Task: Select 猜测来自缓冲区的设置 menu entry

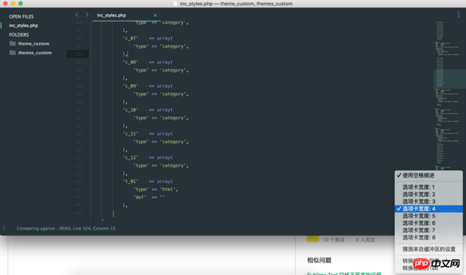Action: pyautogui.click(x=429, y=249)
